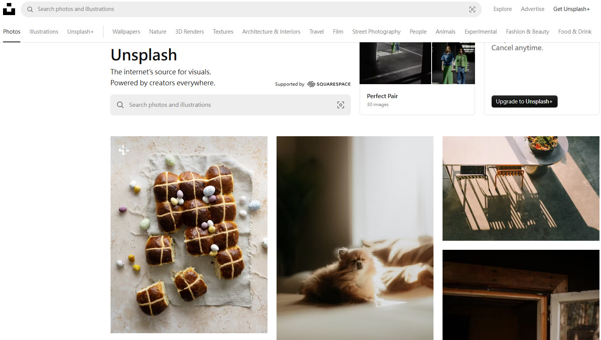The height and width of the screenshot is (340, 601).
Task: Open the Explore link
Action: point(503,9)
